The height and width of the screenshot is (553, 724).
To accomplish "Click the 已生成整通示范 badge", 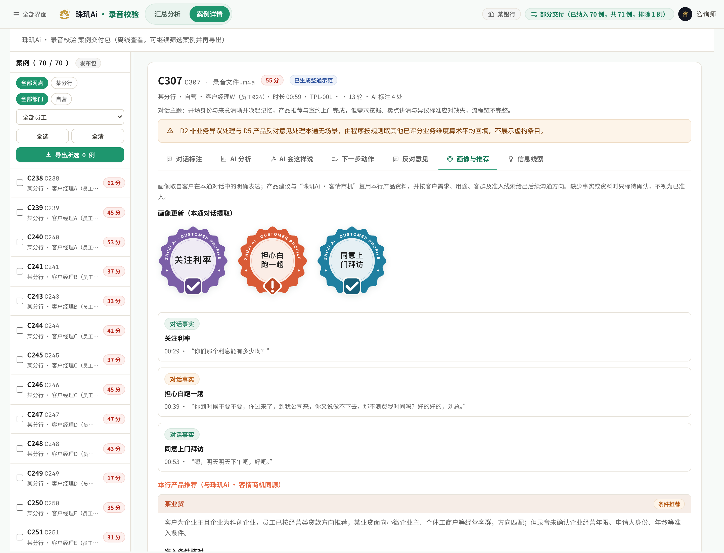I will pyautogui.click(x=313, y=80).
